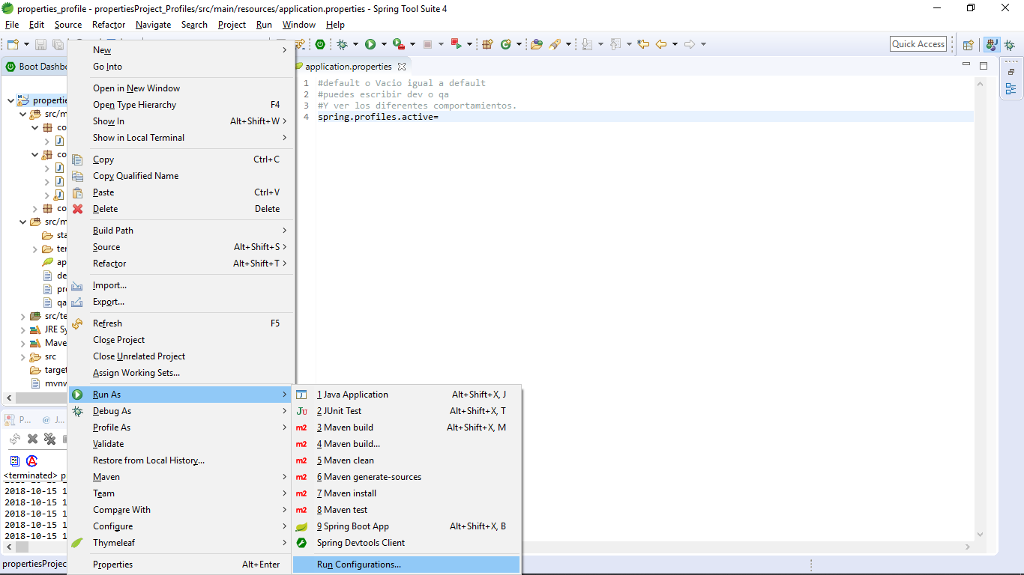Click the New Java Class toolbar icon
This screenshot has width=1024, height=575.
[x=506, y=44]
